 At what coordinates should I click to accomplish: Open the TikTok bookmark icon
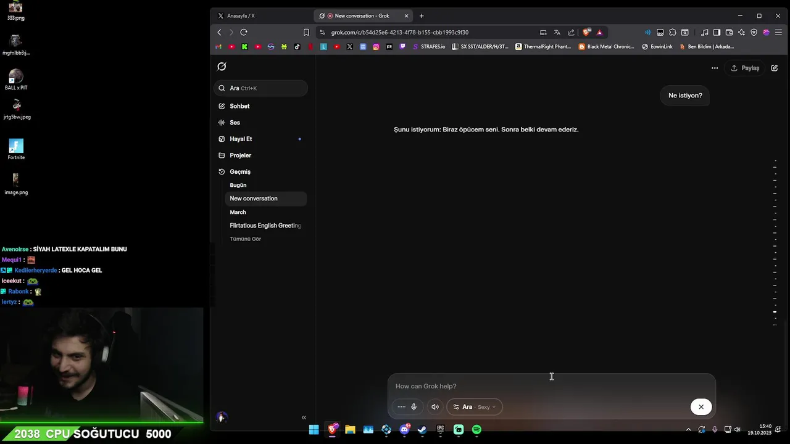(x=297, y=46)
